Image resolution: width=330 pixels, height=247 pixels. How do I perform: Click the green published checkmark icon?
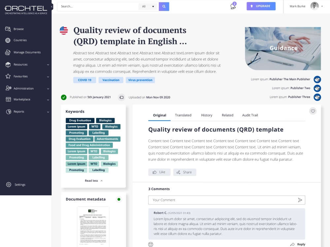pyautogui.click(x=64, y=97)
